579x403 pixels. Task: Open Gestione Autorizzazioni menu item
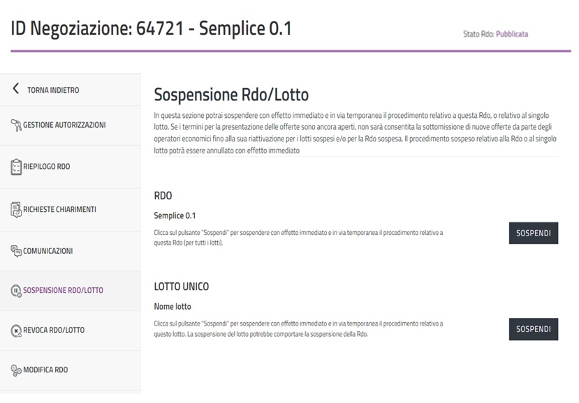[64, 126]
